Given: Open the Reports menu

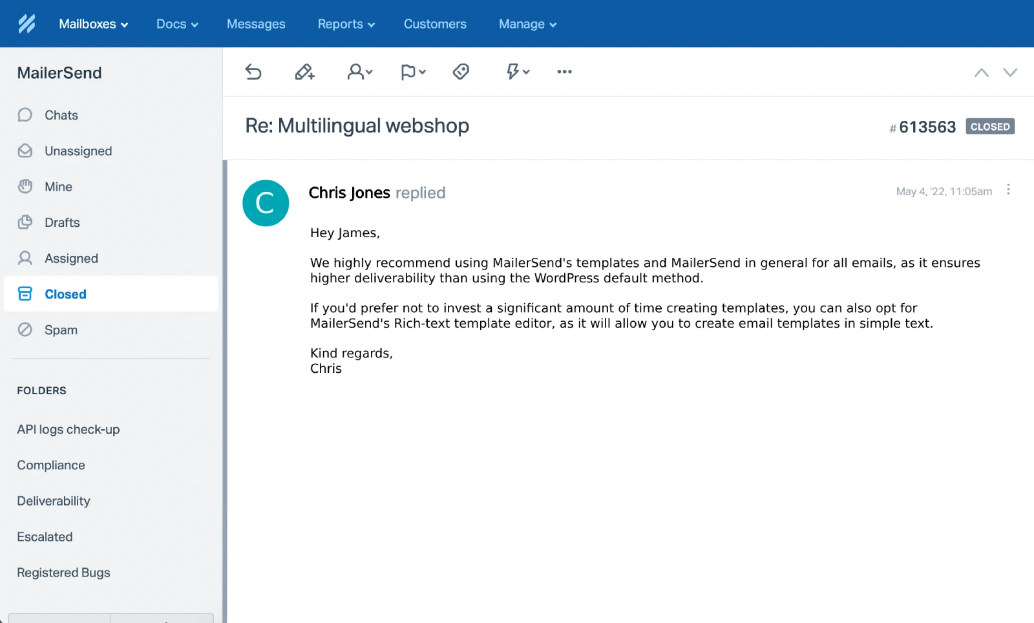Looking at the screenshot, I should point(346,24).
